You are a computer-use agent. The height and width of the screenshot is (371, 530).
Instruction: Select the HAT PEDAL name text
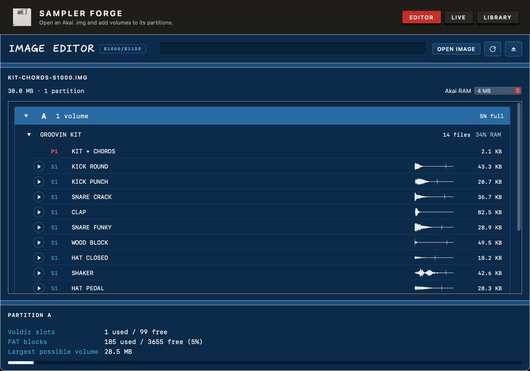click(x=88, y=288)
